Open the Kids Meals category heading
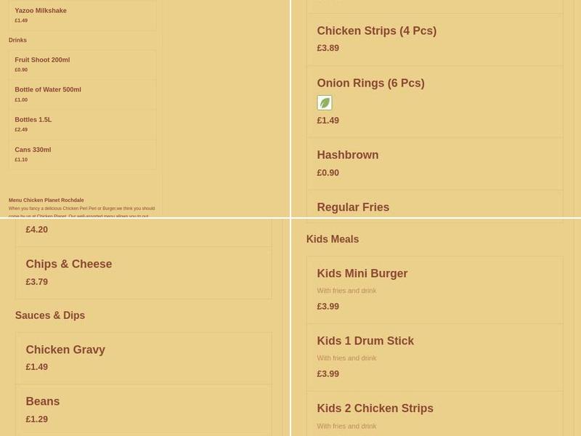 (x=333, y=239)
